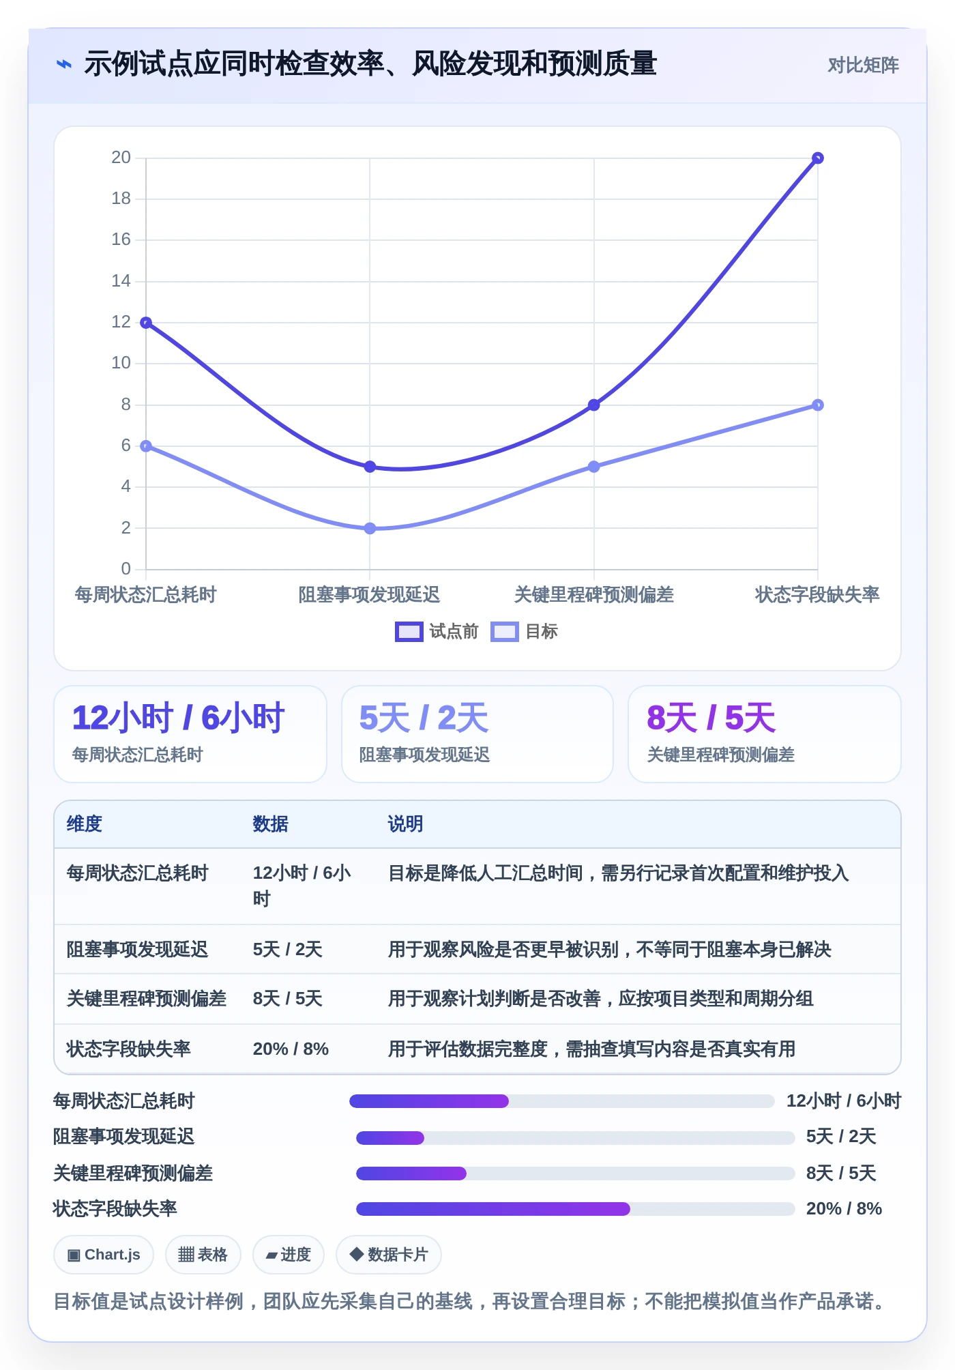Click the 每周状态汇总耗时 x-axis label
Screen dimensions: 955x1370
[x=145, y=595]
